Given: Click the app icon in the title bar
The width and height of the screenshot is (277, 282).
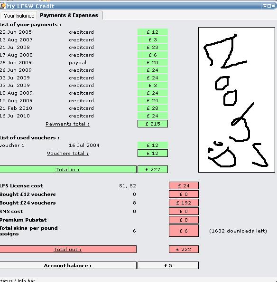Looking at the screenshot, I should click(x=2, y=6).
